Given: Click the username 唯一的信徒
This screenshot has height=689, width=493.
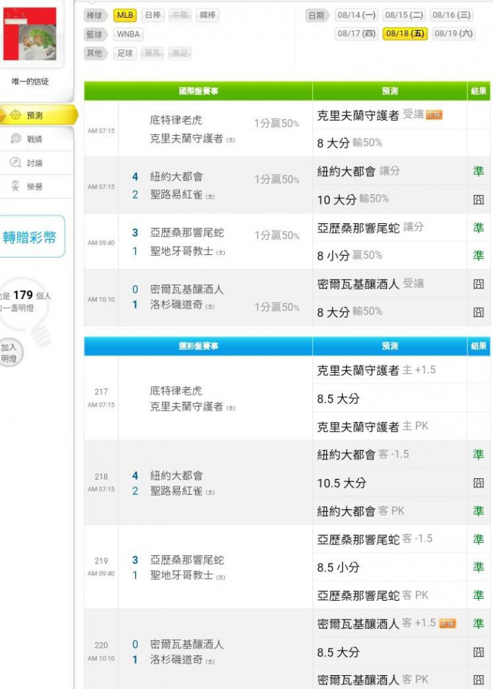Looking at the screenshot, I should pyautogui.click(x=30, y=81).
